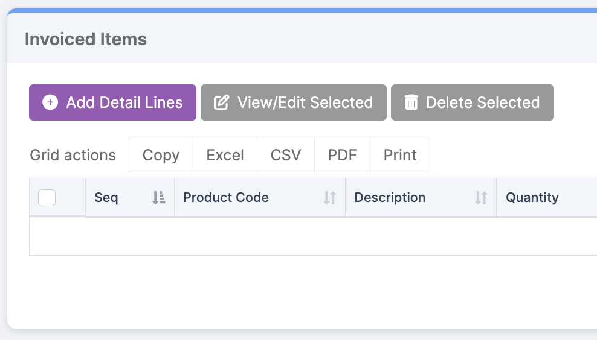Click the pencil edit icon on View/Edit Selected
Screen dimensions: 597x340
pos(221,102)
